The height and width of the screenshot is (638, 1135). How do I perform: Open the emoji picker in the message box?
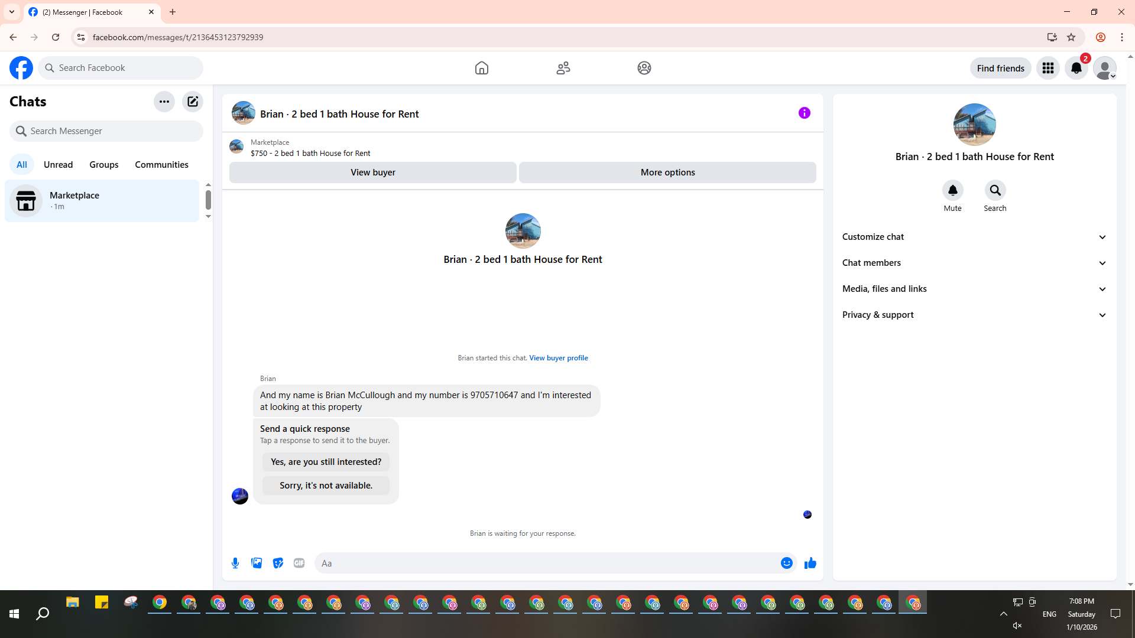tap(786, 563)
